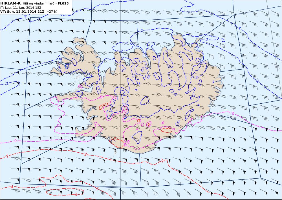This screenshot has height=200, width=282.
Task: Click the "VT: Sun. 12.01.2014 21Z" valid time
Action: [x=23, y=12]
